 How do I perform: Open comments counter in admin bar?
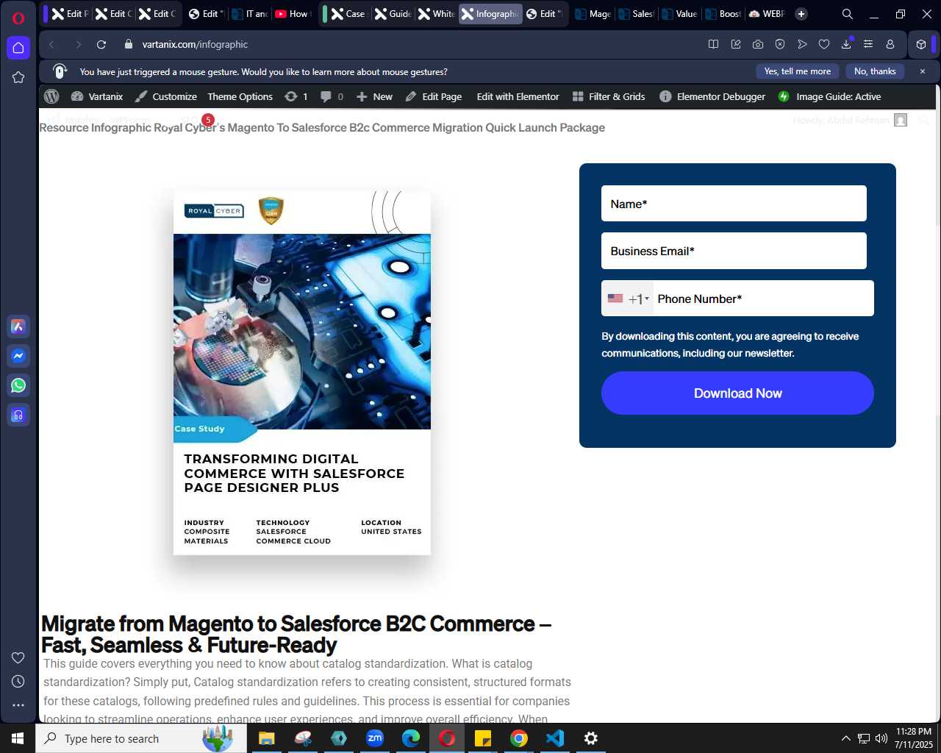[x=332, y=96]
